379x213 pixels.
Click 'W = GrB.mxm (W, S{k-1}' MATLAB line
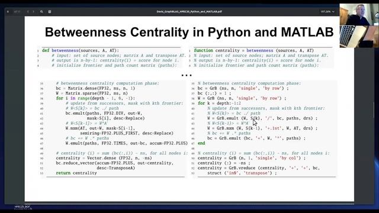tap(262, 128)
